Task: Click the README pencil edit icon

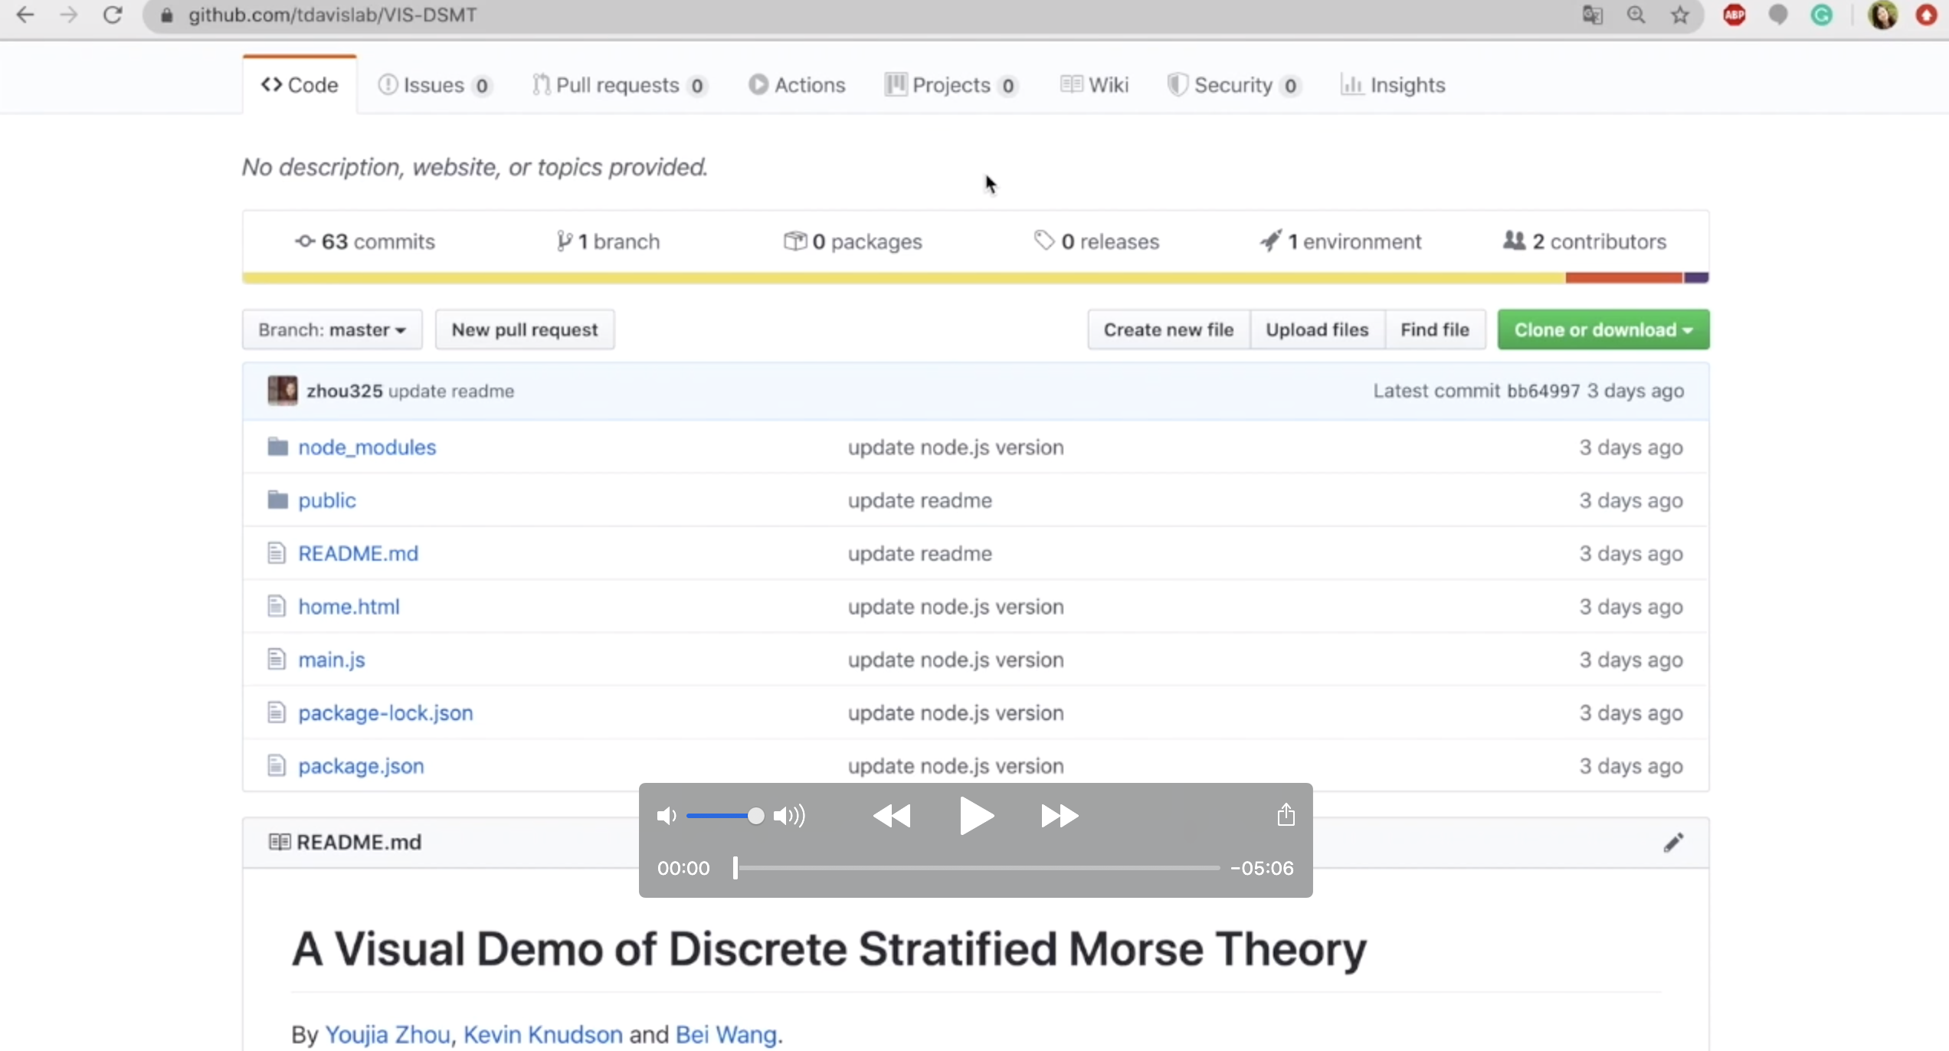Action: 1673,843
